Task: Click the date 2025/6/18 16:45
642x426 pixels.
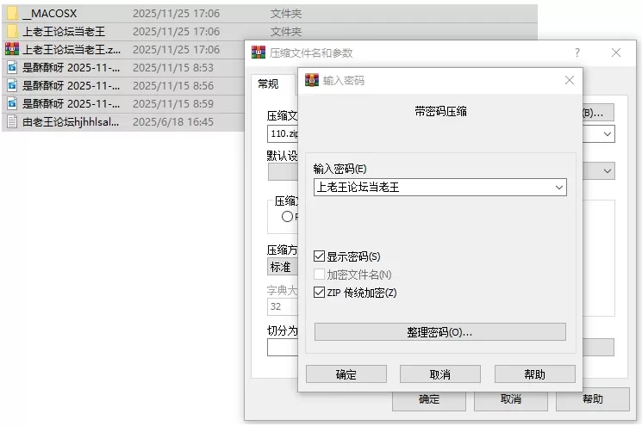Action: (173, 121)
